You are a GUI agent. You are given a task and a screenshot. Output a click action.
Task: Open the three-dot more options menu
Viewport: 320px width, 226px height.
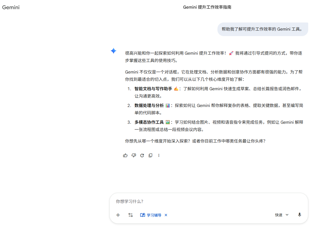[x=159, y=155]
